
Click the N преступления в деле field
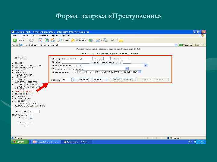[127, 62]
